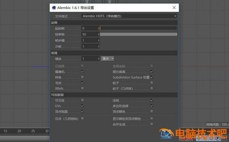Click the 帧步幅 stepper arrows
Image resolution: width=229 pixels, height=142 pixels.
pyautogui.click(x=99, y=40)
